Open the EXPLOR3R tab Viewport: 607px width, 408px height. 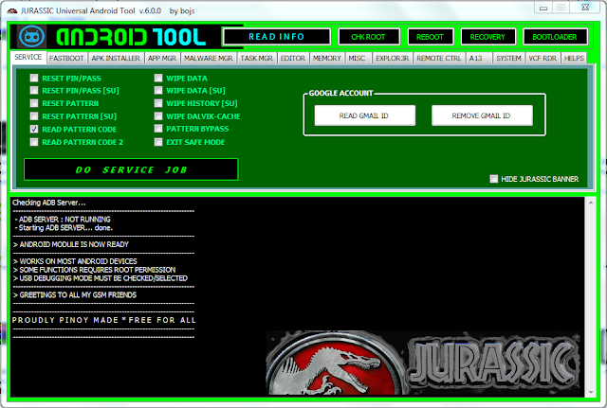(x=392, y=58)
